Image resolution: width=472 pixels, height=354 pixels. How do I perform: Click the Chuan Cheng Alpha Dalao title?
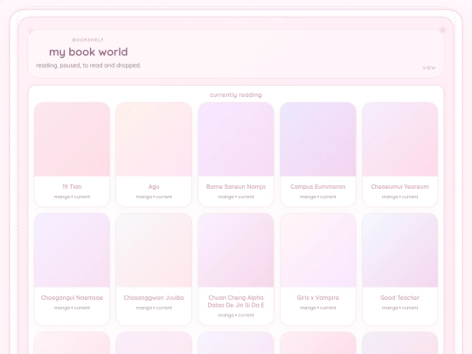pyautogui.click(x=236, y=302)
